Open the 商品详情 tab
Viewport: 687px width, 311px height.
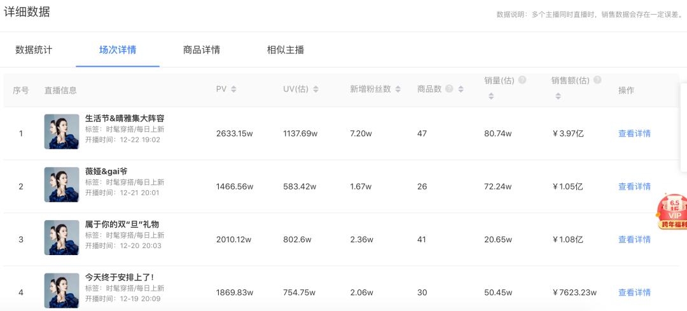point(202,50)
